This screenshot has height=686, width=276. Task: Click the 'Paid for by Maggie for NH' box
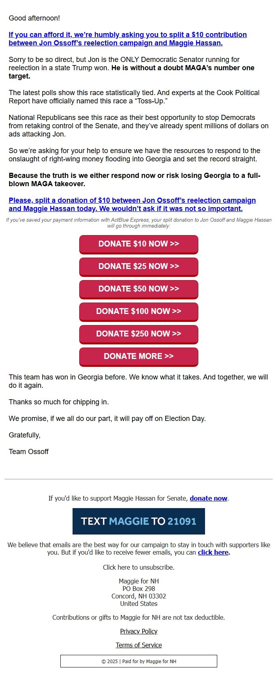[x=139, y=661]
